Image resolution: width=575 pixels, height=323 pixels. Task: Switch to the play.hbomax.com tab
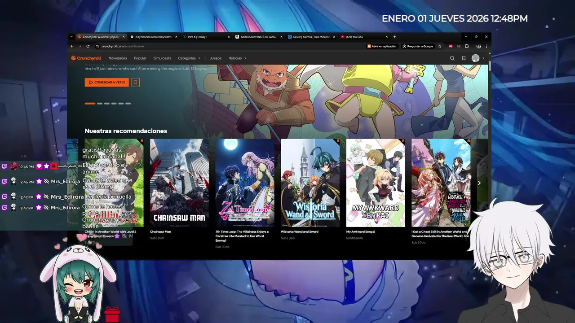coord(153,37)
